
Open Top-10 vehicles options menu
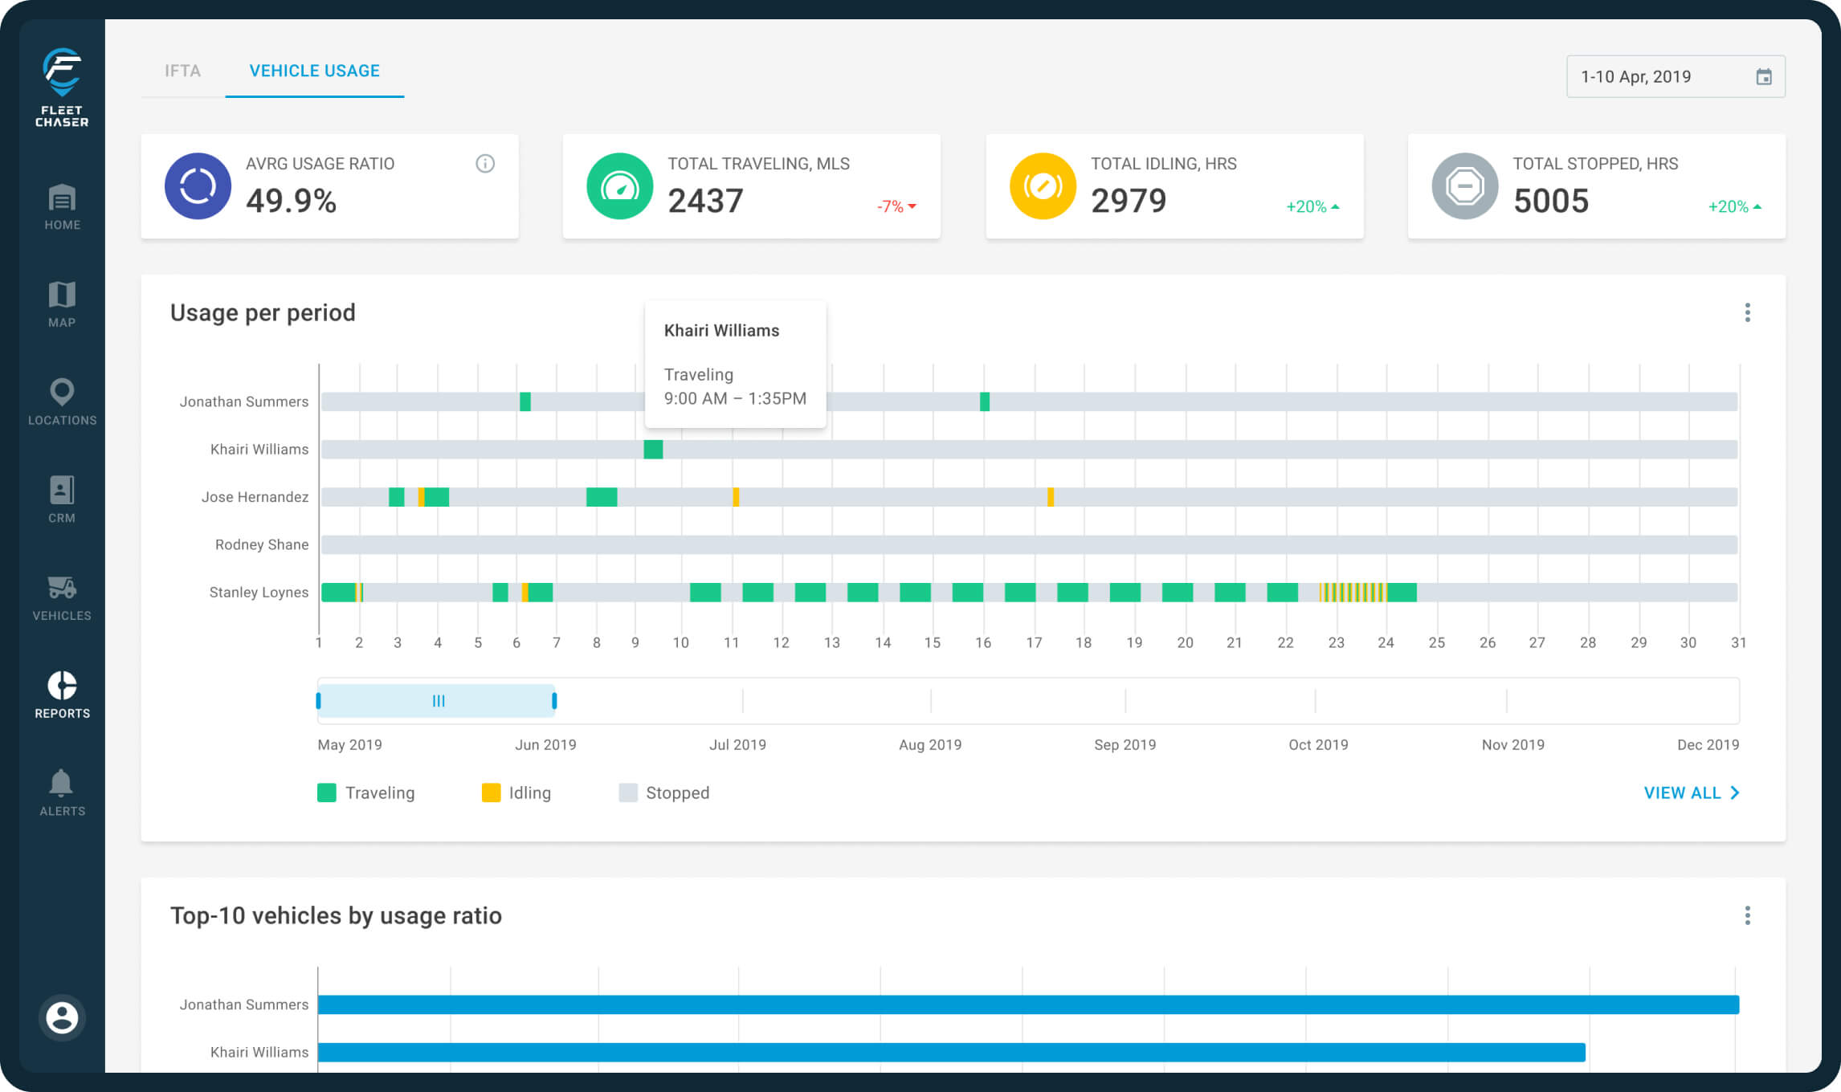1747,915
